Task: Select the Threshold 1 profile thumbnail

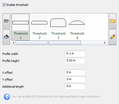Action: [x=20, y=27]
